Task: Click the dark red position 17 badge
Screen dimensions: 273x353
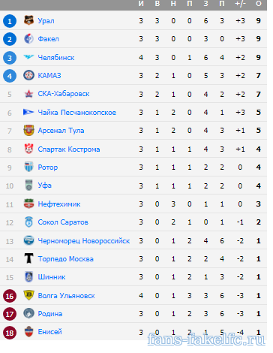Action: click(x=10, y=314)
